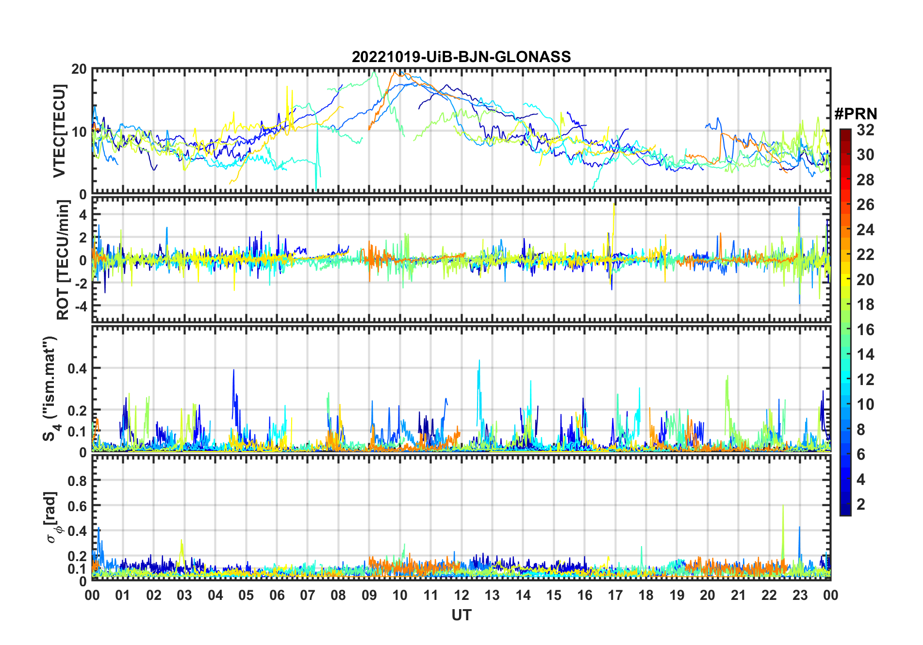The height and width of the screenshot is (645, 923).
Task: Click the -4 tick on the ROT axis
Action: pyautogui.click(x=80, y=306)
